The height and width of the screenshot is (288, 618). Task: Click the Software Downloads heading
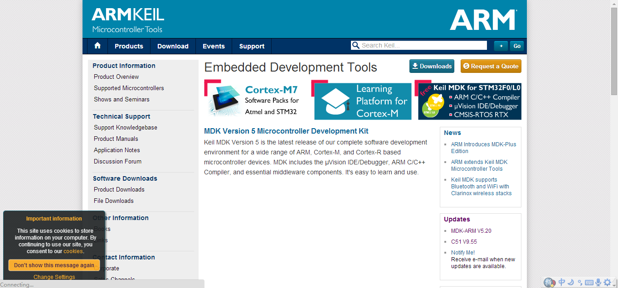[x=125, y=178]
